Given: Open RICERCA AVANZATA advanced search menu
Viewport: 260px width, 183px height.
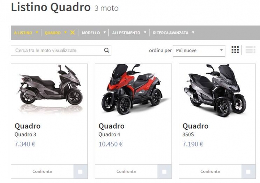Looking at the screenshot, I should [x=173, y=32].
